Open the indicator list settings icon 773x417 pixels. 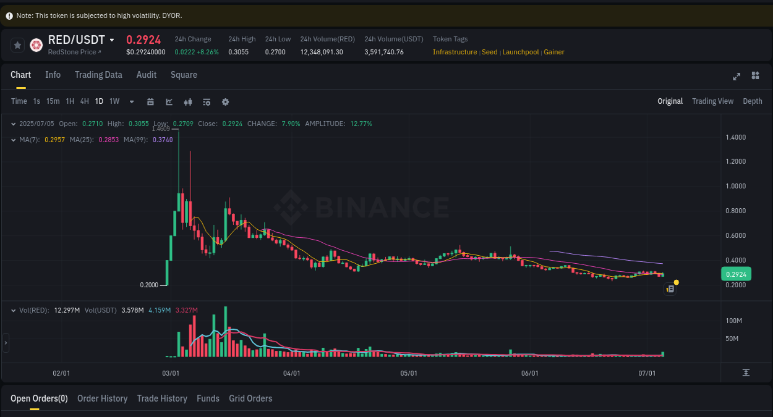[207, 101]
